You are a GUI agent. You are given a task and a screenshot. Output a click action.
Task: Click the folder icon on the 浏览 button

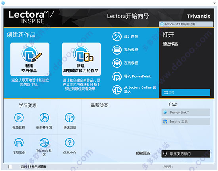tap(166, 93)
